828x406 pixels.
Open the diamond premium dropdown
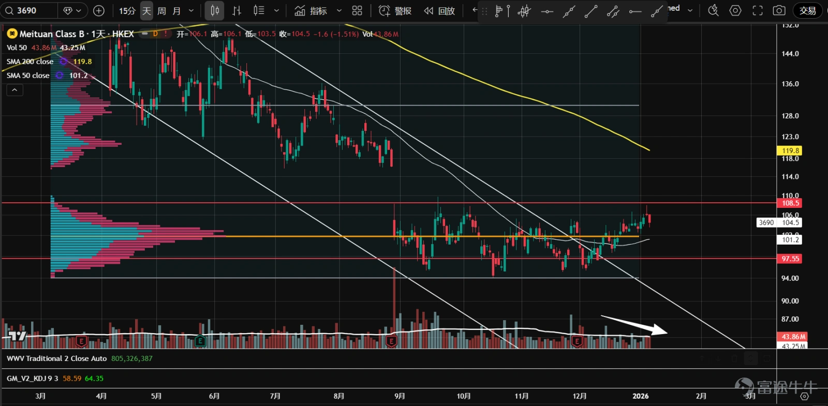(72, 10)
